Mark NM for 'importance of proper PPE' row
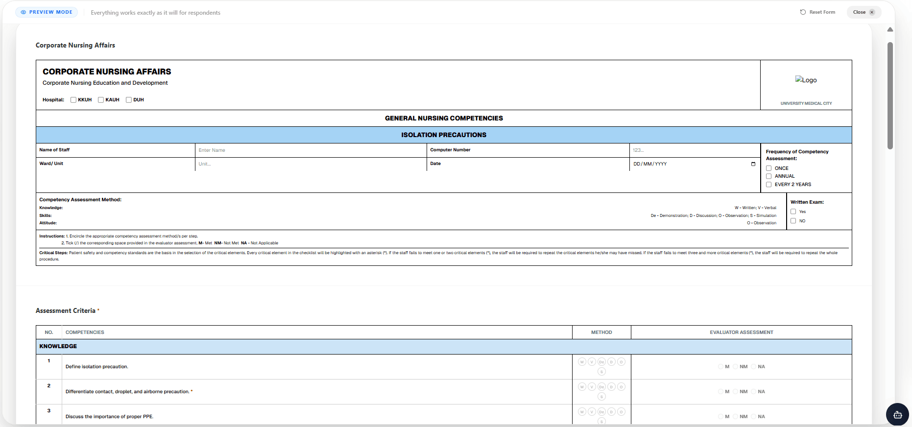 pos(736,417)
